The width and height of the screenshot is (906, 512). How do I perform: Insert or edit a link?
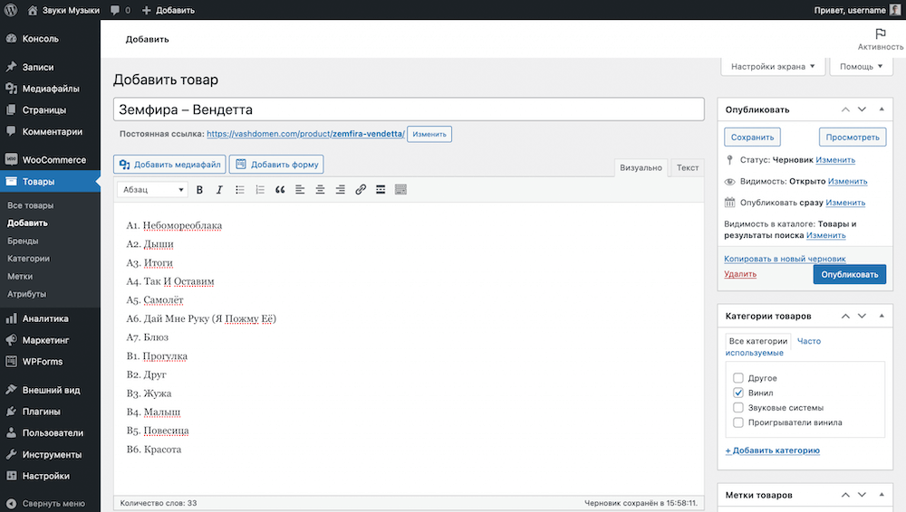361,189
